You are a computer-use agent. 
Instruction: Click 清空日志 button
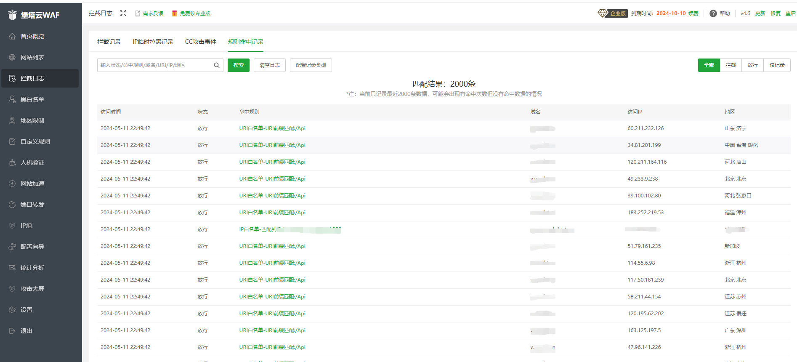click(x=270, y=65)
